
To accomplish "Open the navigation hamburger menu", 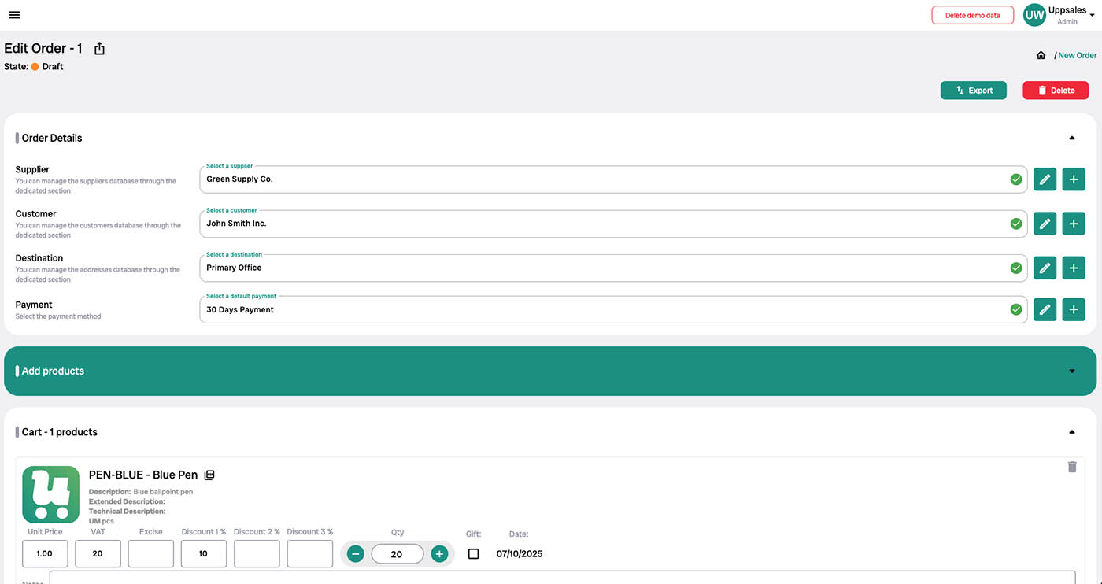I will point(13,14).
